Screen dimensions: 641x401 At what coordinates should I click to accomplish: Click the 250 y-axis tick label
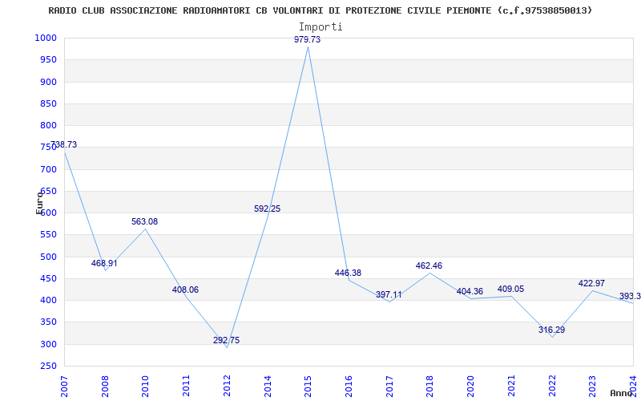click(x=48, y=367)
